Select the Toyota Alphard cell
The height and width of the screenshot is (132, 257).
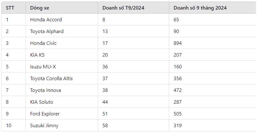(62, 31)
